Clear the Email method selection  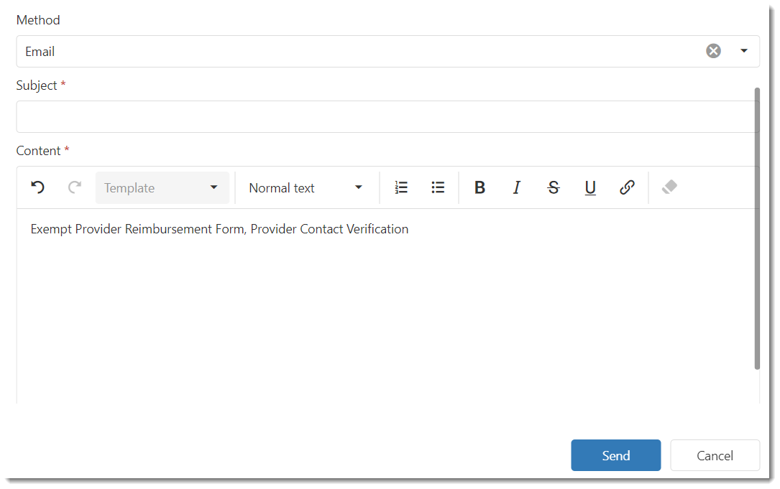coord(713,51)
